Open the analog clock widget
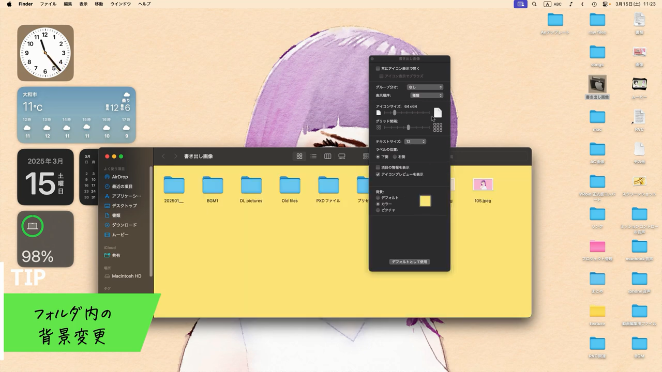662x372 pixels. (x=46, y=53)
